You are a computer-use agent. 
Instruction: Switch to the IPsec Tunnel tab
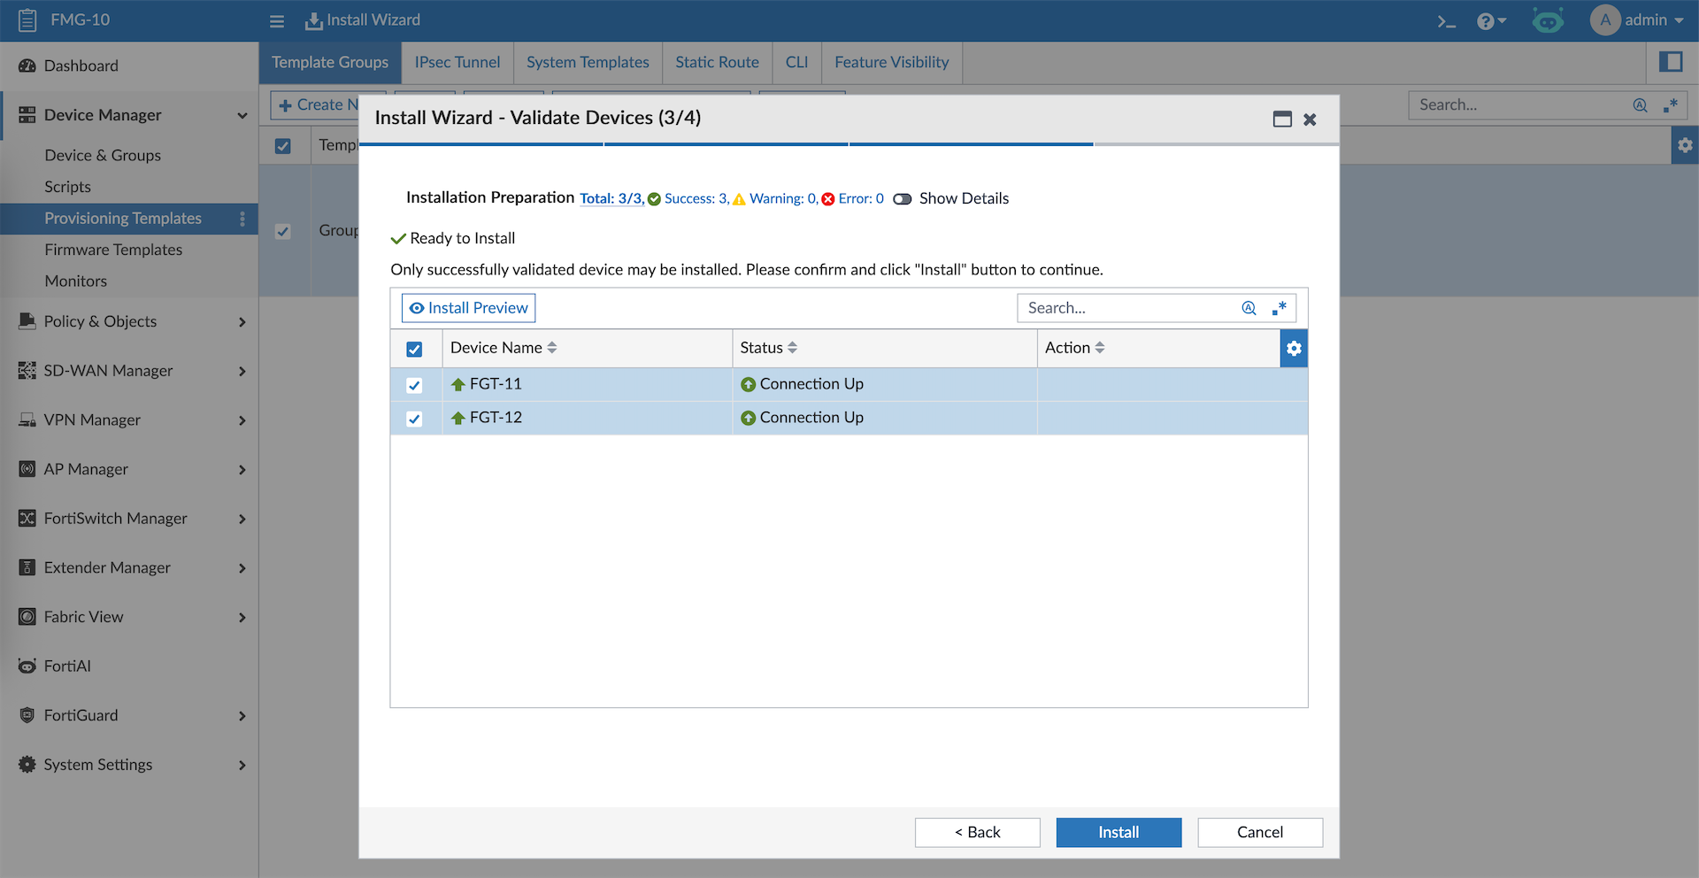457,63
